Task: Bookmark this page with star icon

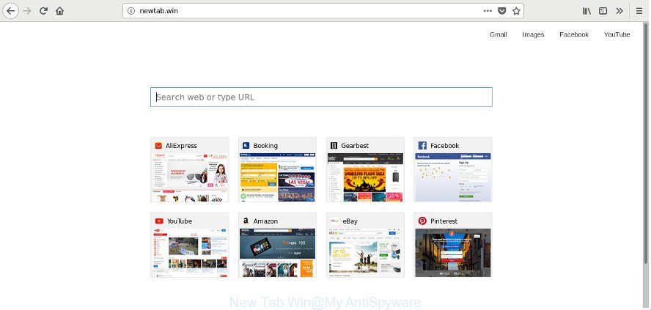Action: pyautogui.click(x=516, y=11)
